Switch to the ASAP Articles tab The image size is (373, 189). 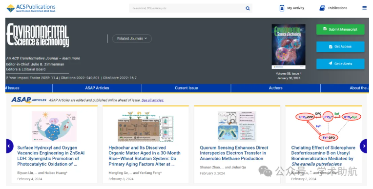97,88
